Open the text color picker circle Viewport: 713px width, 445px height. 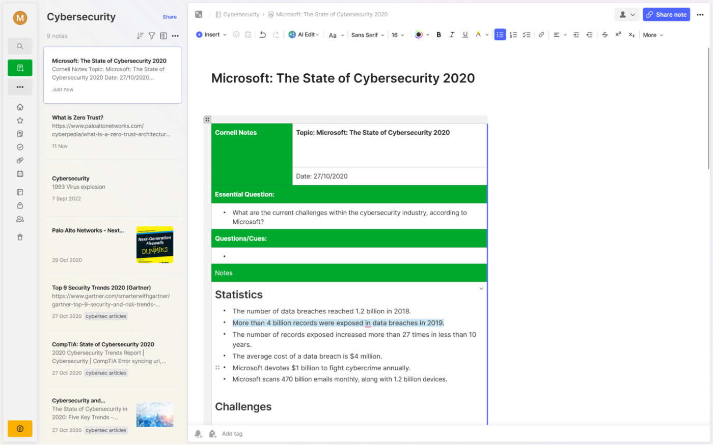[419, 35]
